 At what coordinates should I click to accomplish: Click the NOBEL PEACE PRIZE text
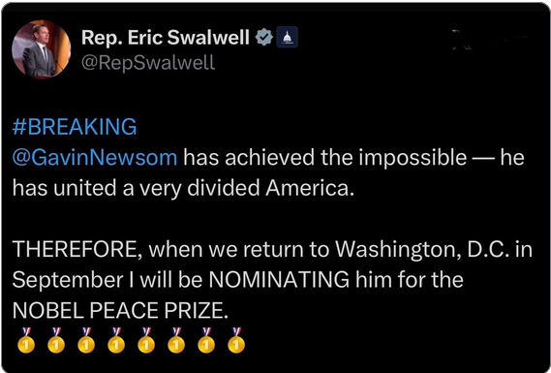(120, 311)
